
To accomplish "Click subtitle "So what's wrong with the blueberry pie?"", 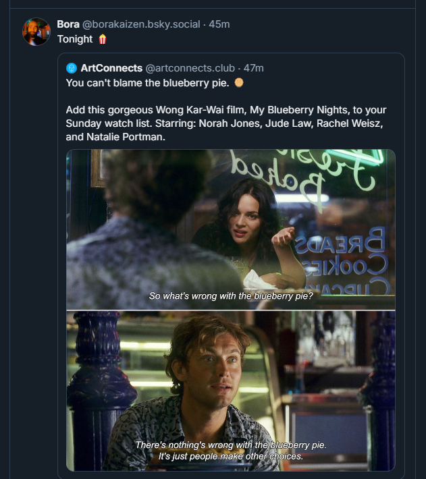I will (x=231, y=296).
